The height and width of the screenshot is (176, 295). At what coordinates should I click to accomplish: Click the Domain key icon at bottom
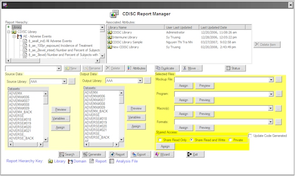[70, 161]
